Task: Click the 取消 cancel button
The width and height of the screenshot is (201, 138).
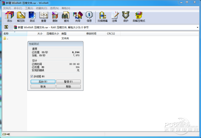Action: (x=43, y=87)
